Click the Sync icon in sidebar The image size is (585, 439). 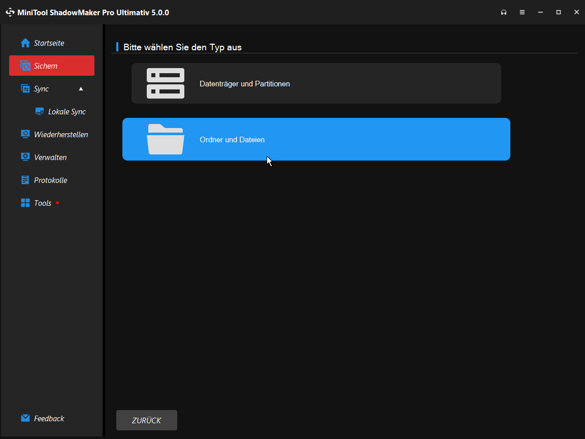tap(25, 88)
